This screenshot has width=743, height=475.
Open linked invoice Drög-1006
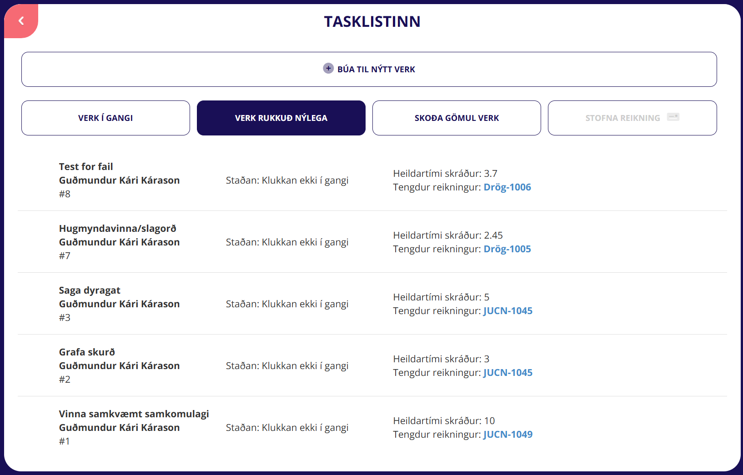point(507,187)
